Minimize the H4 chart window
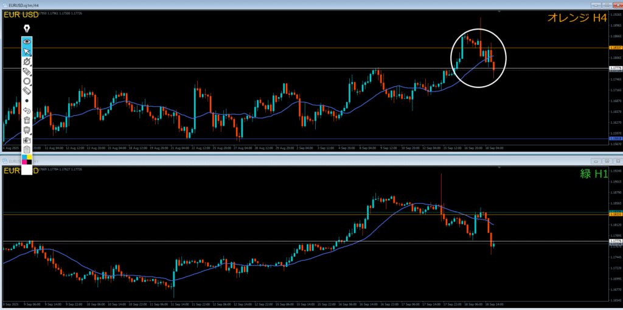Viewport: 623px width, 310px height. [596, 5]
